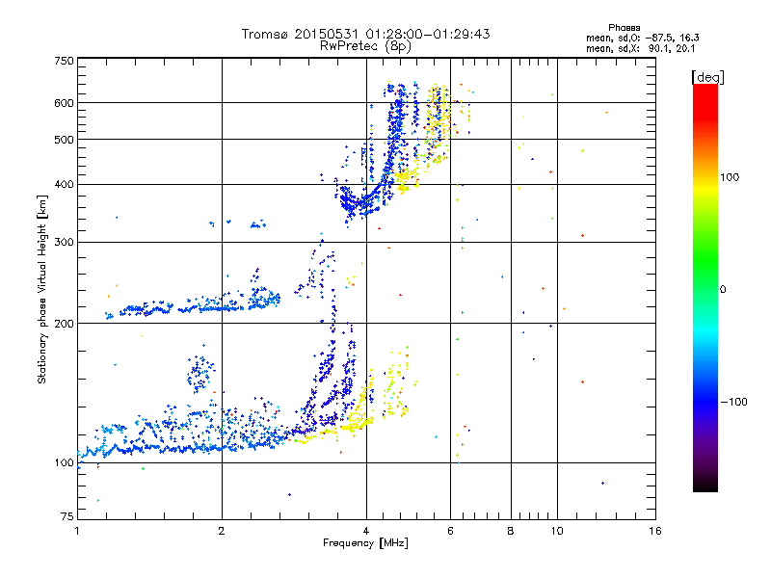Click the 'Phases' heading at top right
Image resolution: width=771 pixels, height=578 pixels.
[624, 28]
